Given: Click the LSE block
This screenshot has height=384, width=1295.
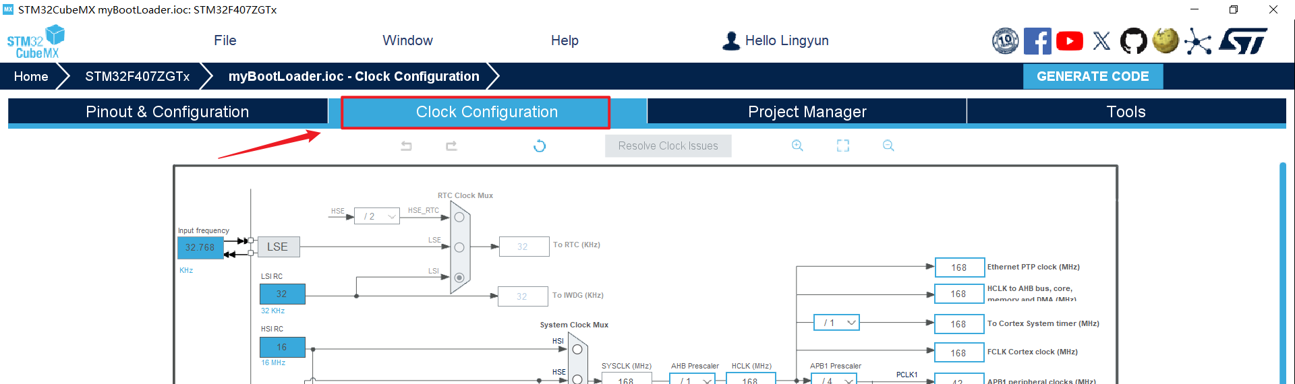Looking at the screenshot, I should [x=278, y=247].
